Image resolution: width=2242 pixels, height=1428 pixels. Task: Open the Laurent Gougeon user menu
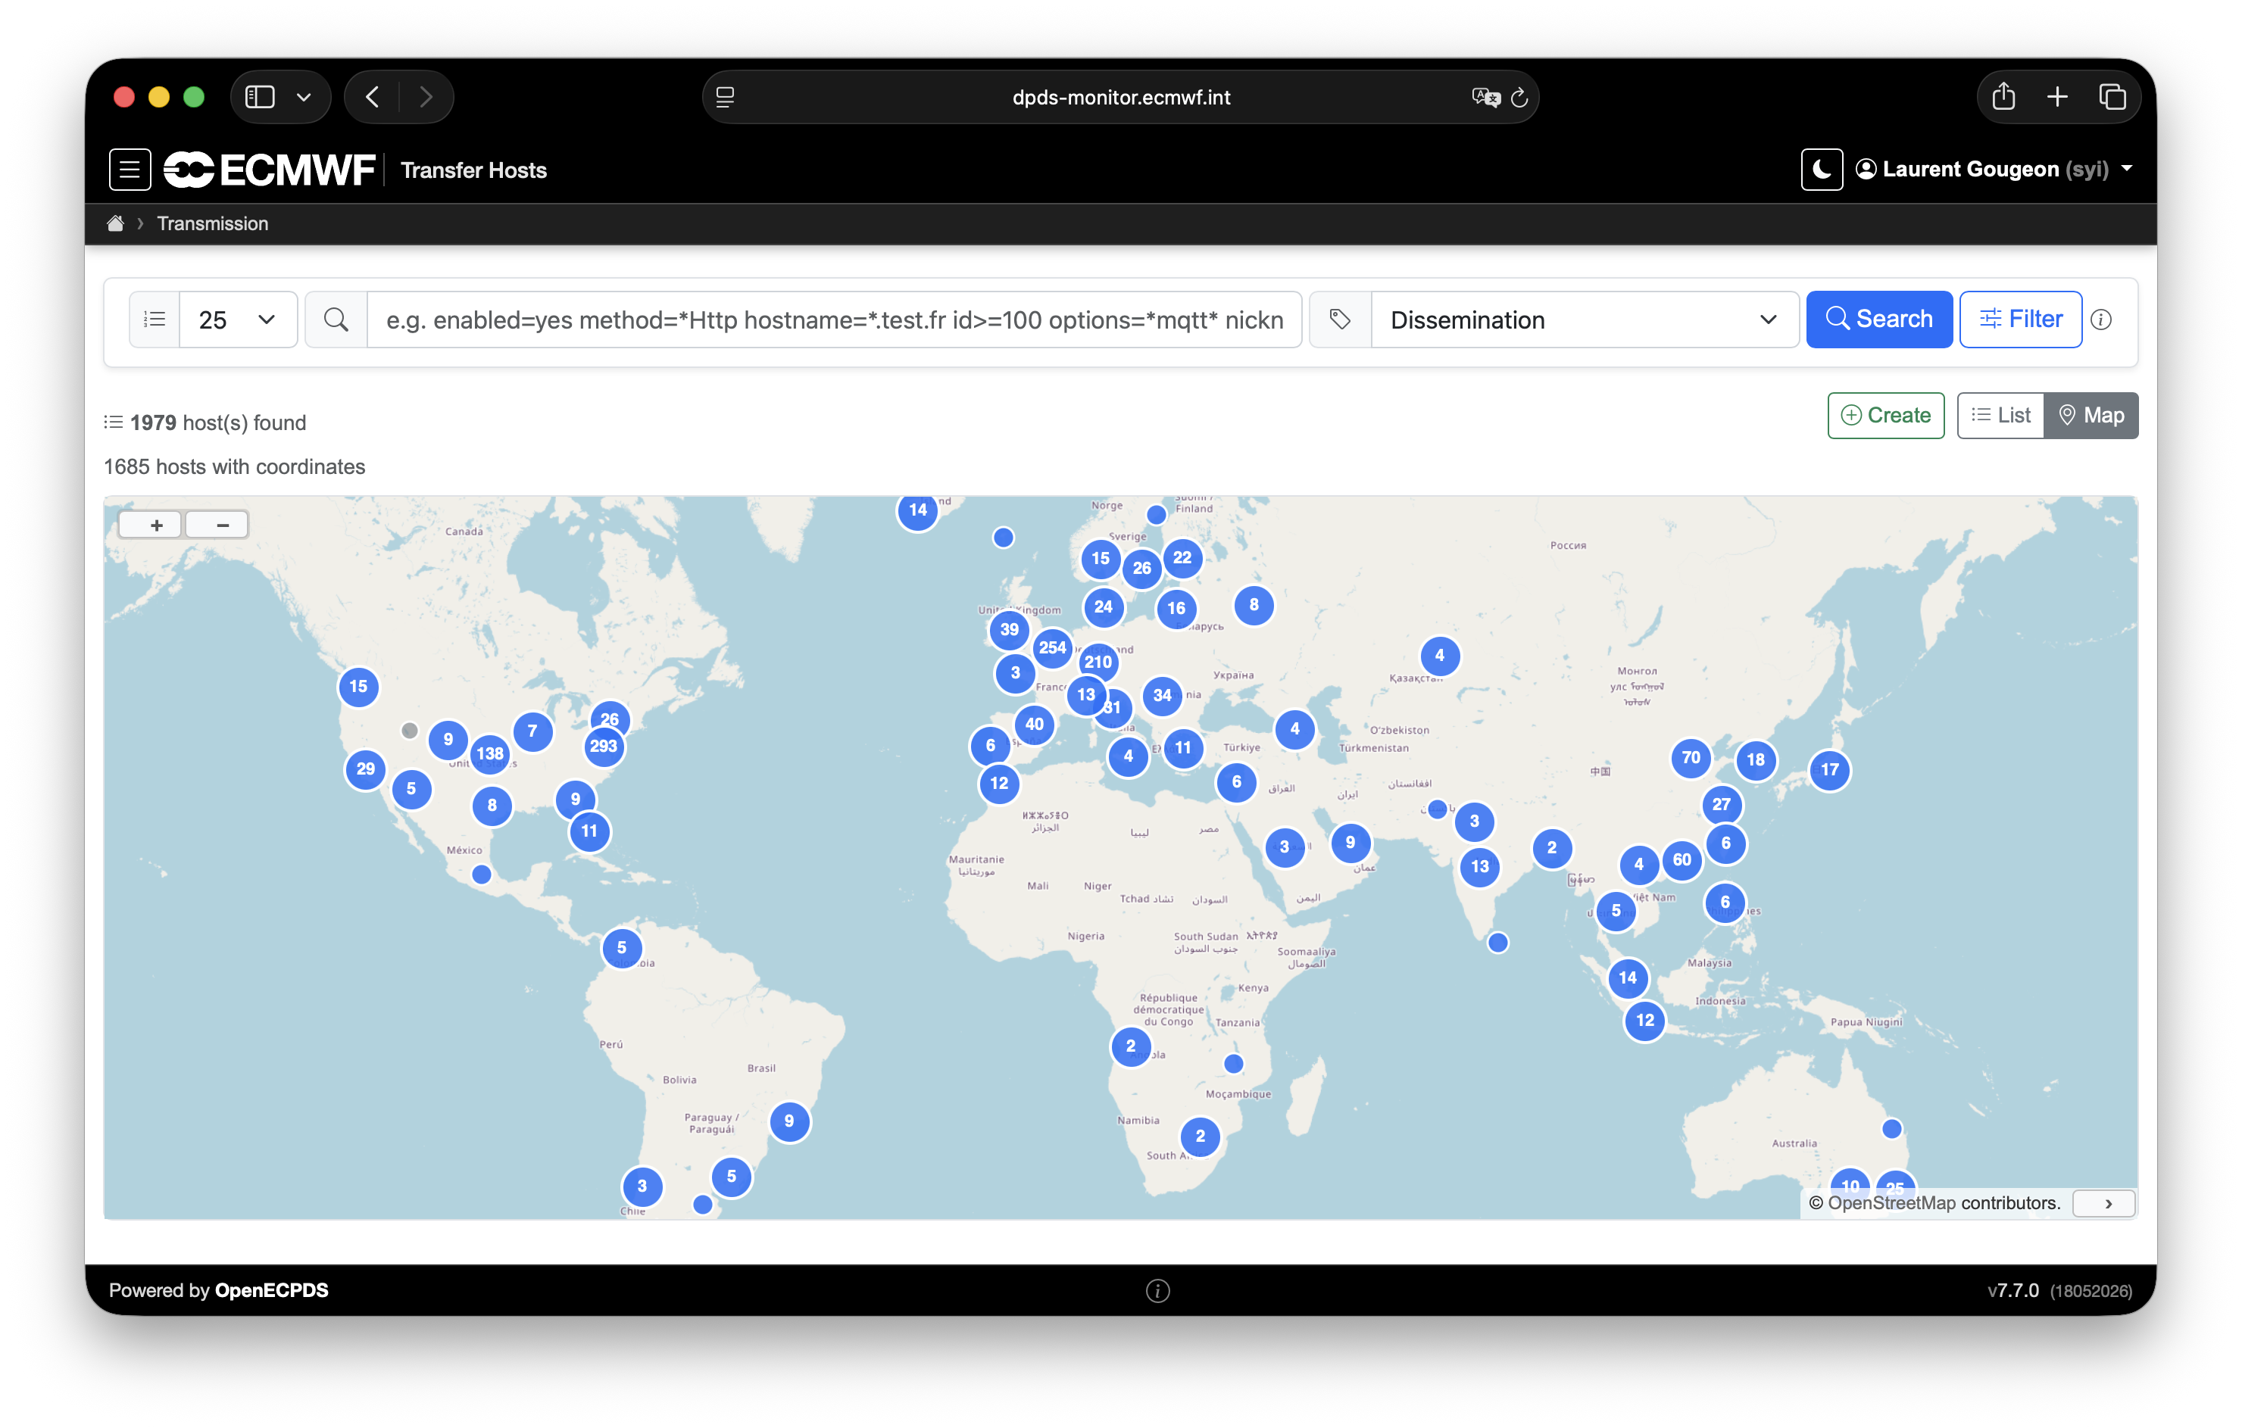click(x=1994, y=170)
